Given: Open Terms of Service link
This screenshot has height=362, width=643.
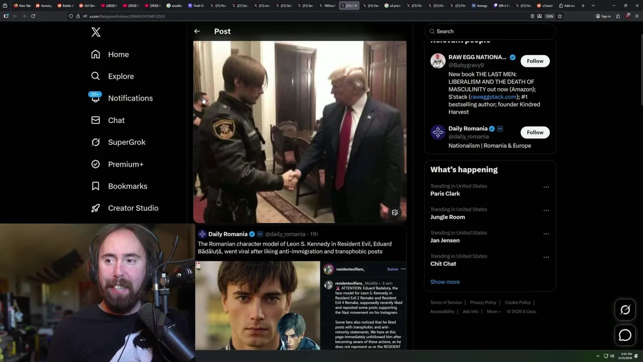Looking at the screenshot, I should [446, 303].
